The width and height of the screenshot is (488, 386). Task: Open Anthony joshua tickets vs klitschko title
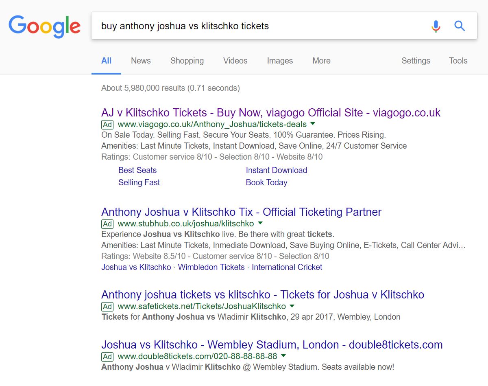coord(263,295)
